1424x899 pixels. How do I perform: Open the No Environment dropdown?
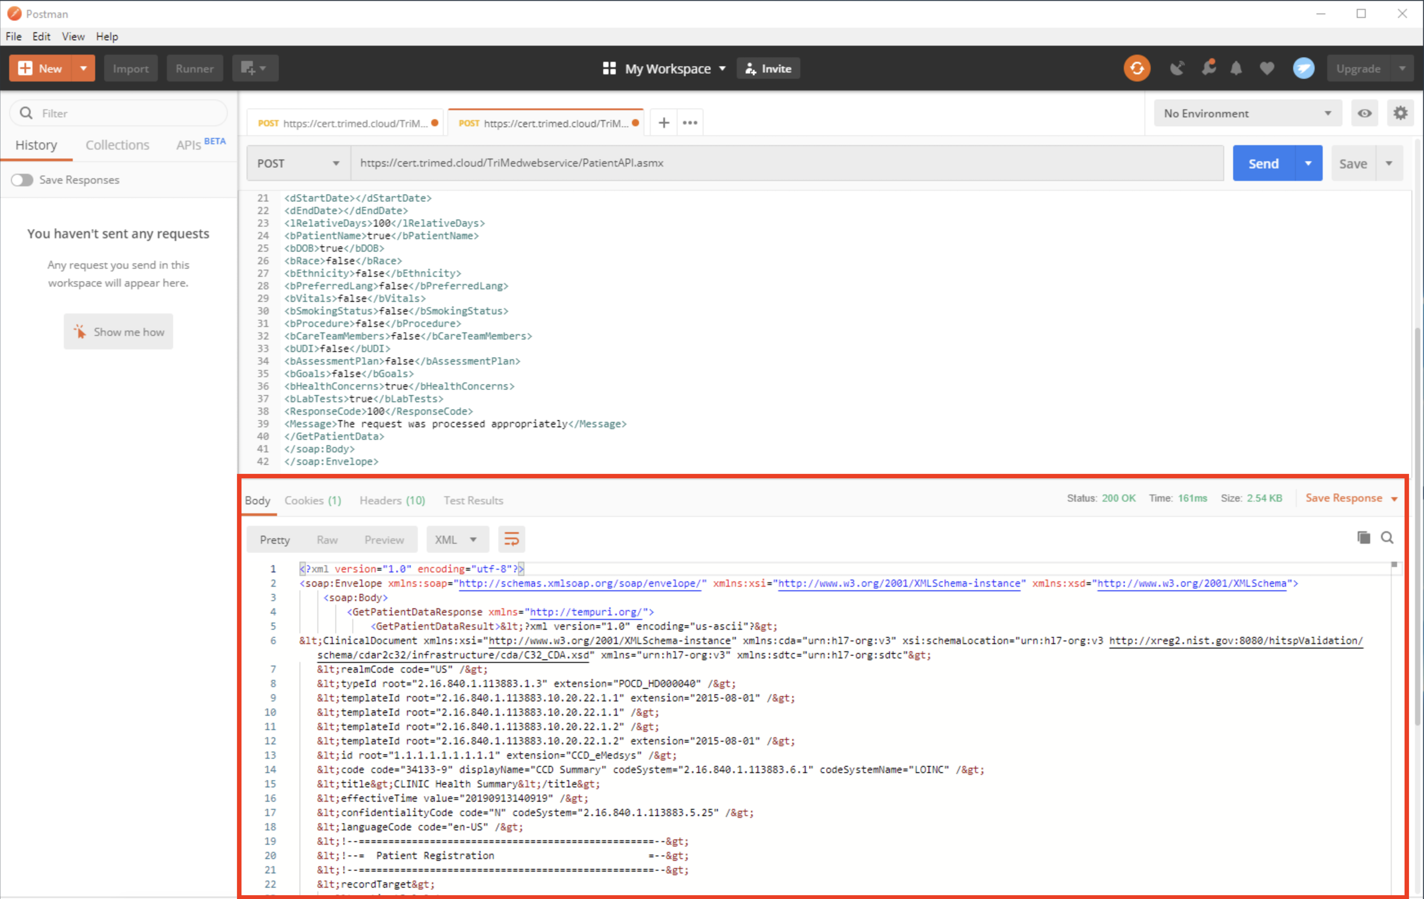pyautogui.click(x=1247, y=113)
